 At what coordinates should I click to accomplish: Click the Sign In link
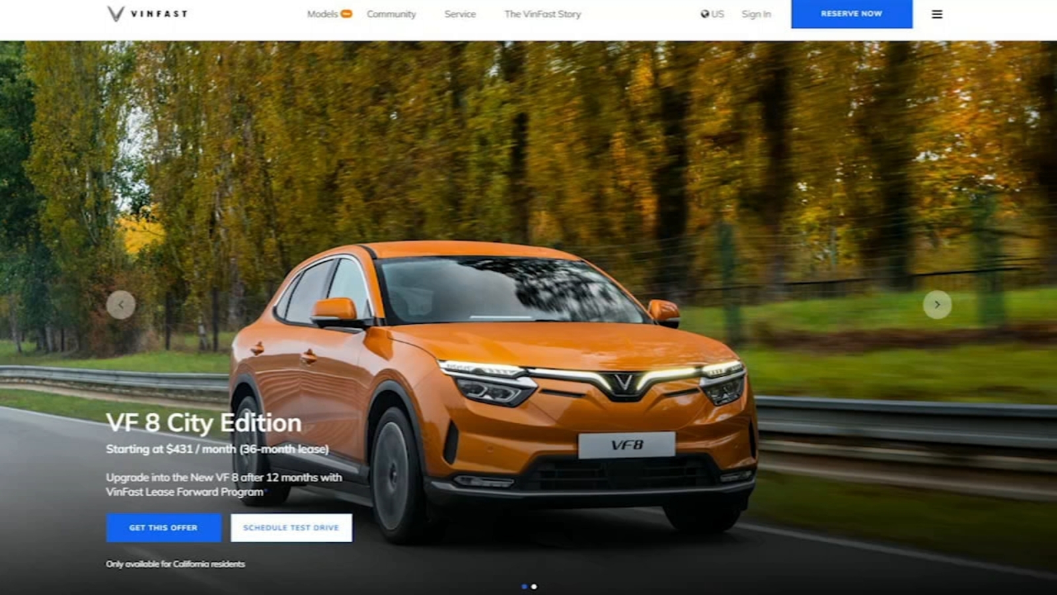click(x=756, y=14)
